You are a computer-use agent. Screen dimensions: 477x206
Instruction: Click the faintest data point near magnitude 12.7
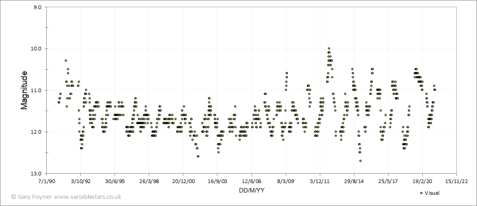(361, 161)
